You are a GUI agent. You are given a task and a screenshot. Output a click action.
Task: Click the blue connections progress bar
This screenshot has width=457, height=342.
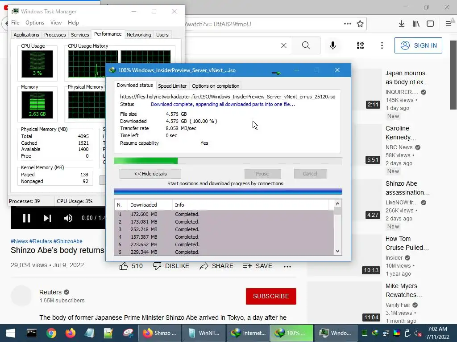[228, 191]
